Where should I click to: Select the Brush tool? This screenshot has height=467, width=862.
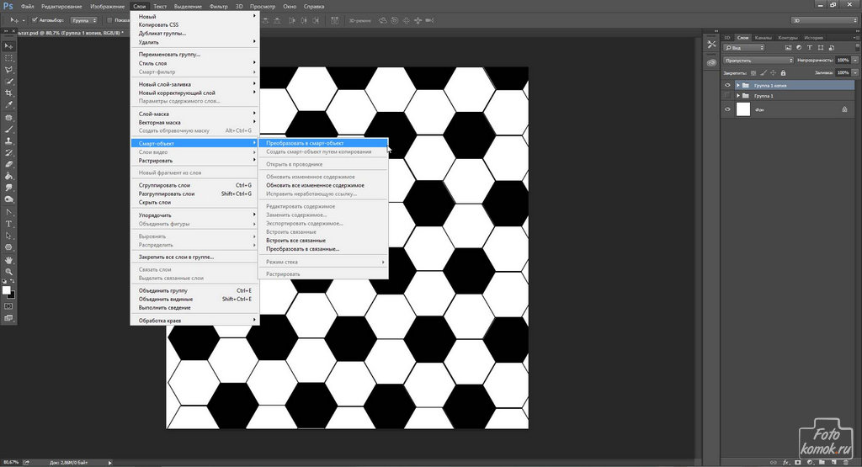[8, 130]
